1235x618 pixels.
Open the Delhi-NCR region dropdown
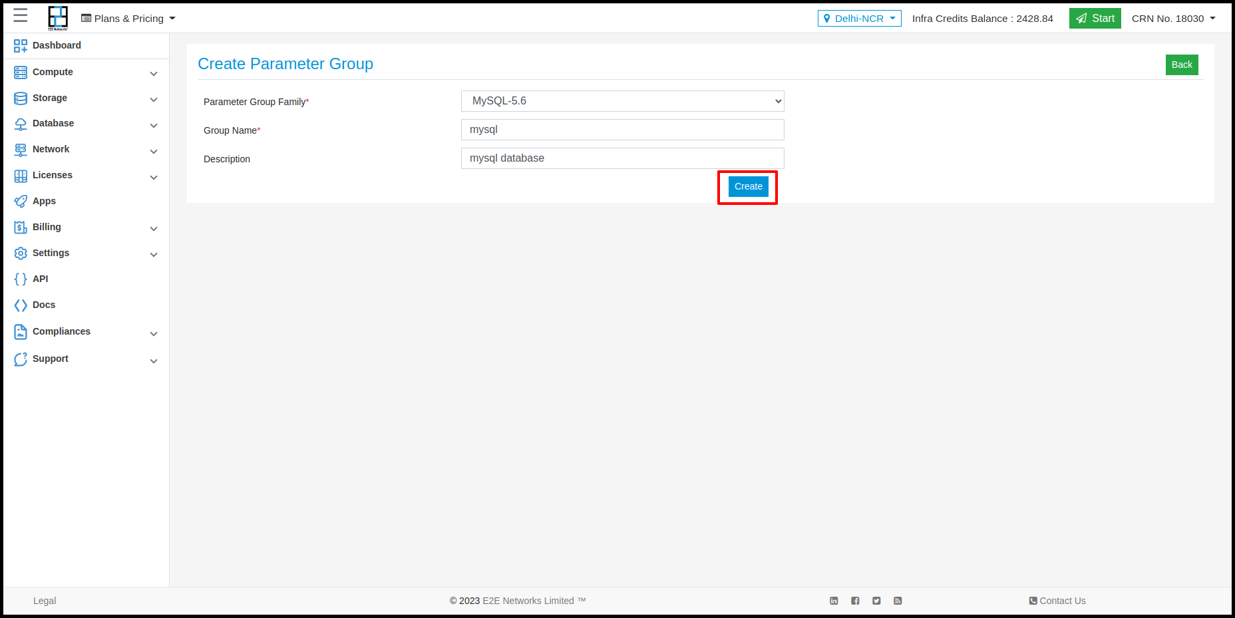click(859, 19)
